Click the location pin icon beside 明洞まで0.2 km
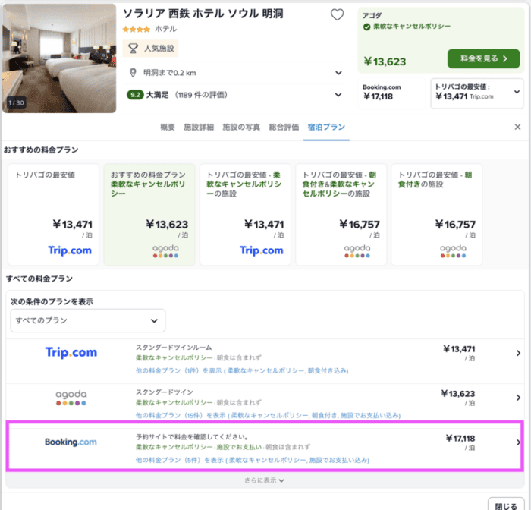Screen dimensions: 531x510 point(133,73)
